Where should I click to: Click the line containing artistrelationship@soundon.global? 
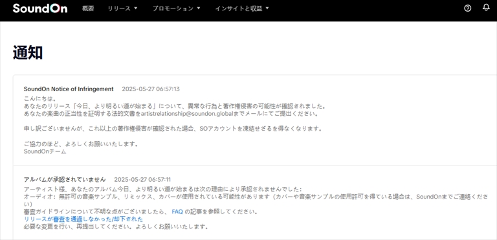171,113
